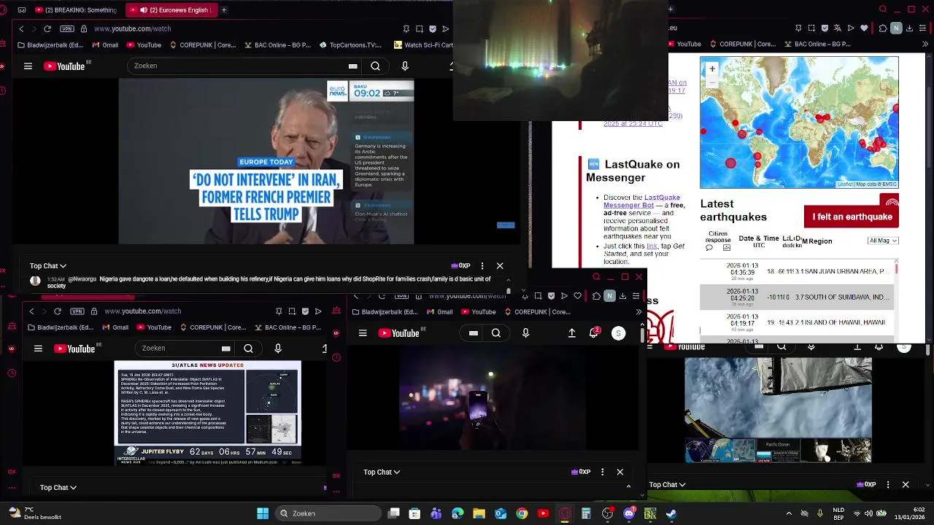
Task: Open YouTube guide menu in 3I/ATLAS window
Action: coord(38,349)
